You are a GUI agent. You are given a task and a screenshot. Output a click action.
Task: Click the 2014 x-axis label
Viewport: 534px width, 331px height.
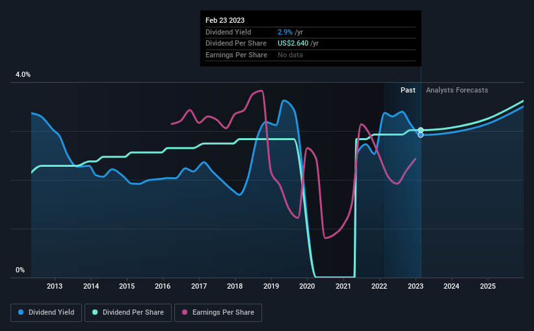(91, 286)
